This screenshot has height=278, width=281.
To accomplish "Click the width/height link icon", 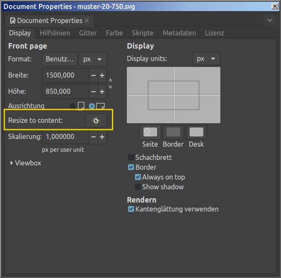I will click(111, 83).
